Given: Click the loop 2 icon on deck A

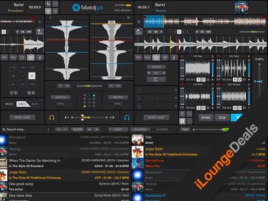Looking at the screenshot, I should coord(31,57).
